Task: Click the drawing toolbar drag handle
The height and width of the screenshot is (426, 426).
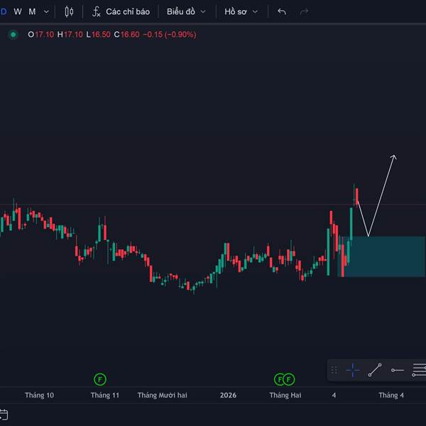Action: 334,370
